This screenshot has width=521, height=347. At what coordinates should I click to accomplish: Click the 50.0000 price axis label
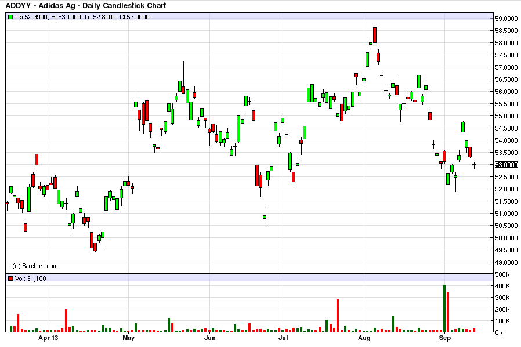point(506,238)
